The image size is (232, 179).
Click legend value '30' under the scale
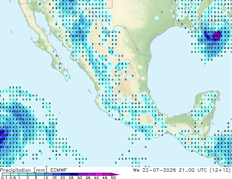tap(80, 178)
